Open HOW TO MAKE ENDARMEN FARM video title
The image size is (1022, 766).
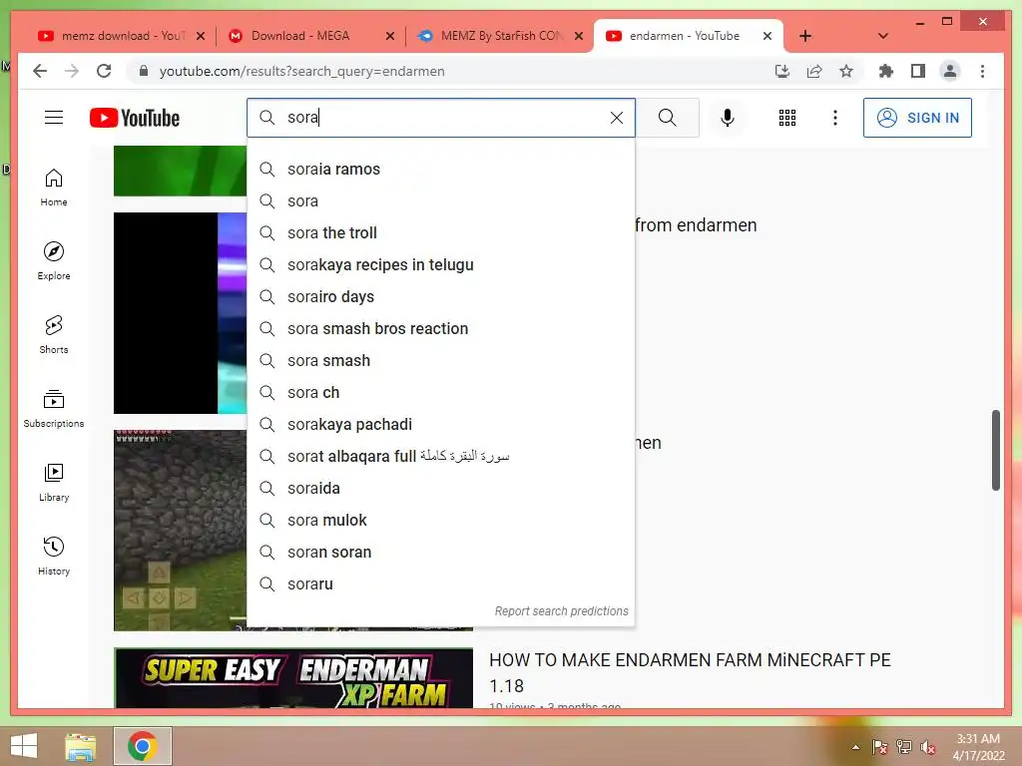tap(690, 672)
